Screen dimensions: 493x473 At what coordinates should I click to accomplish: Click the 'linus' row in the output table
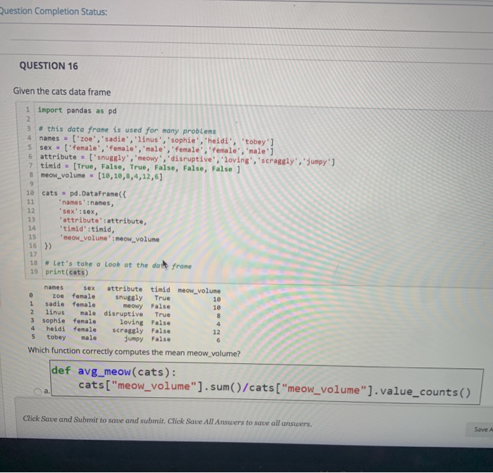pos(125,313)
